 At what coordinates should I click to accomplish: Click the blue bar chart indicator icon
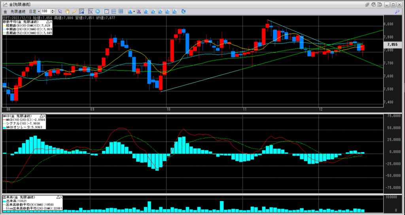click(130, 11)
